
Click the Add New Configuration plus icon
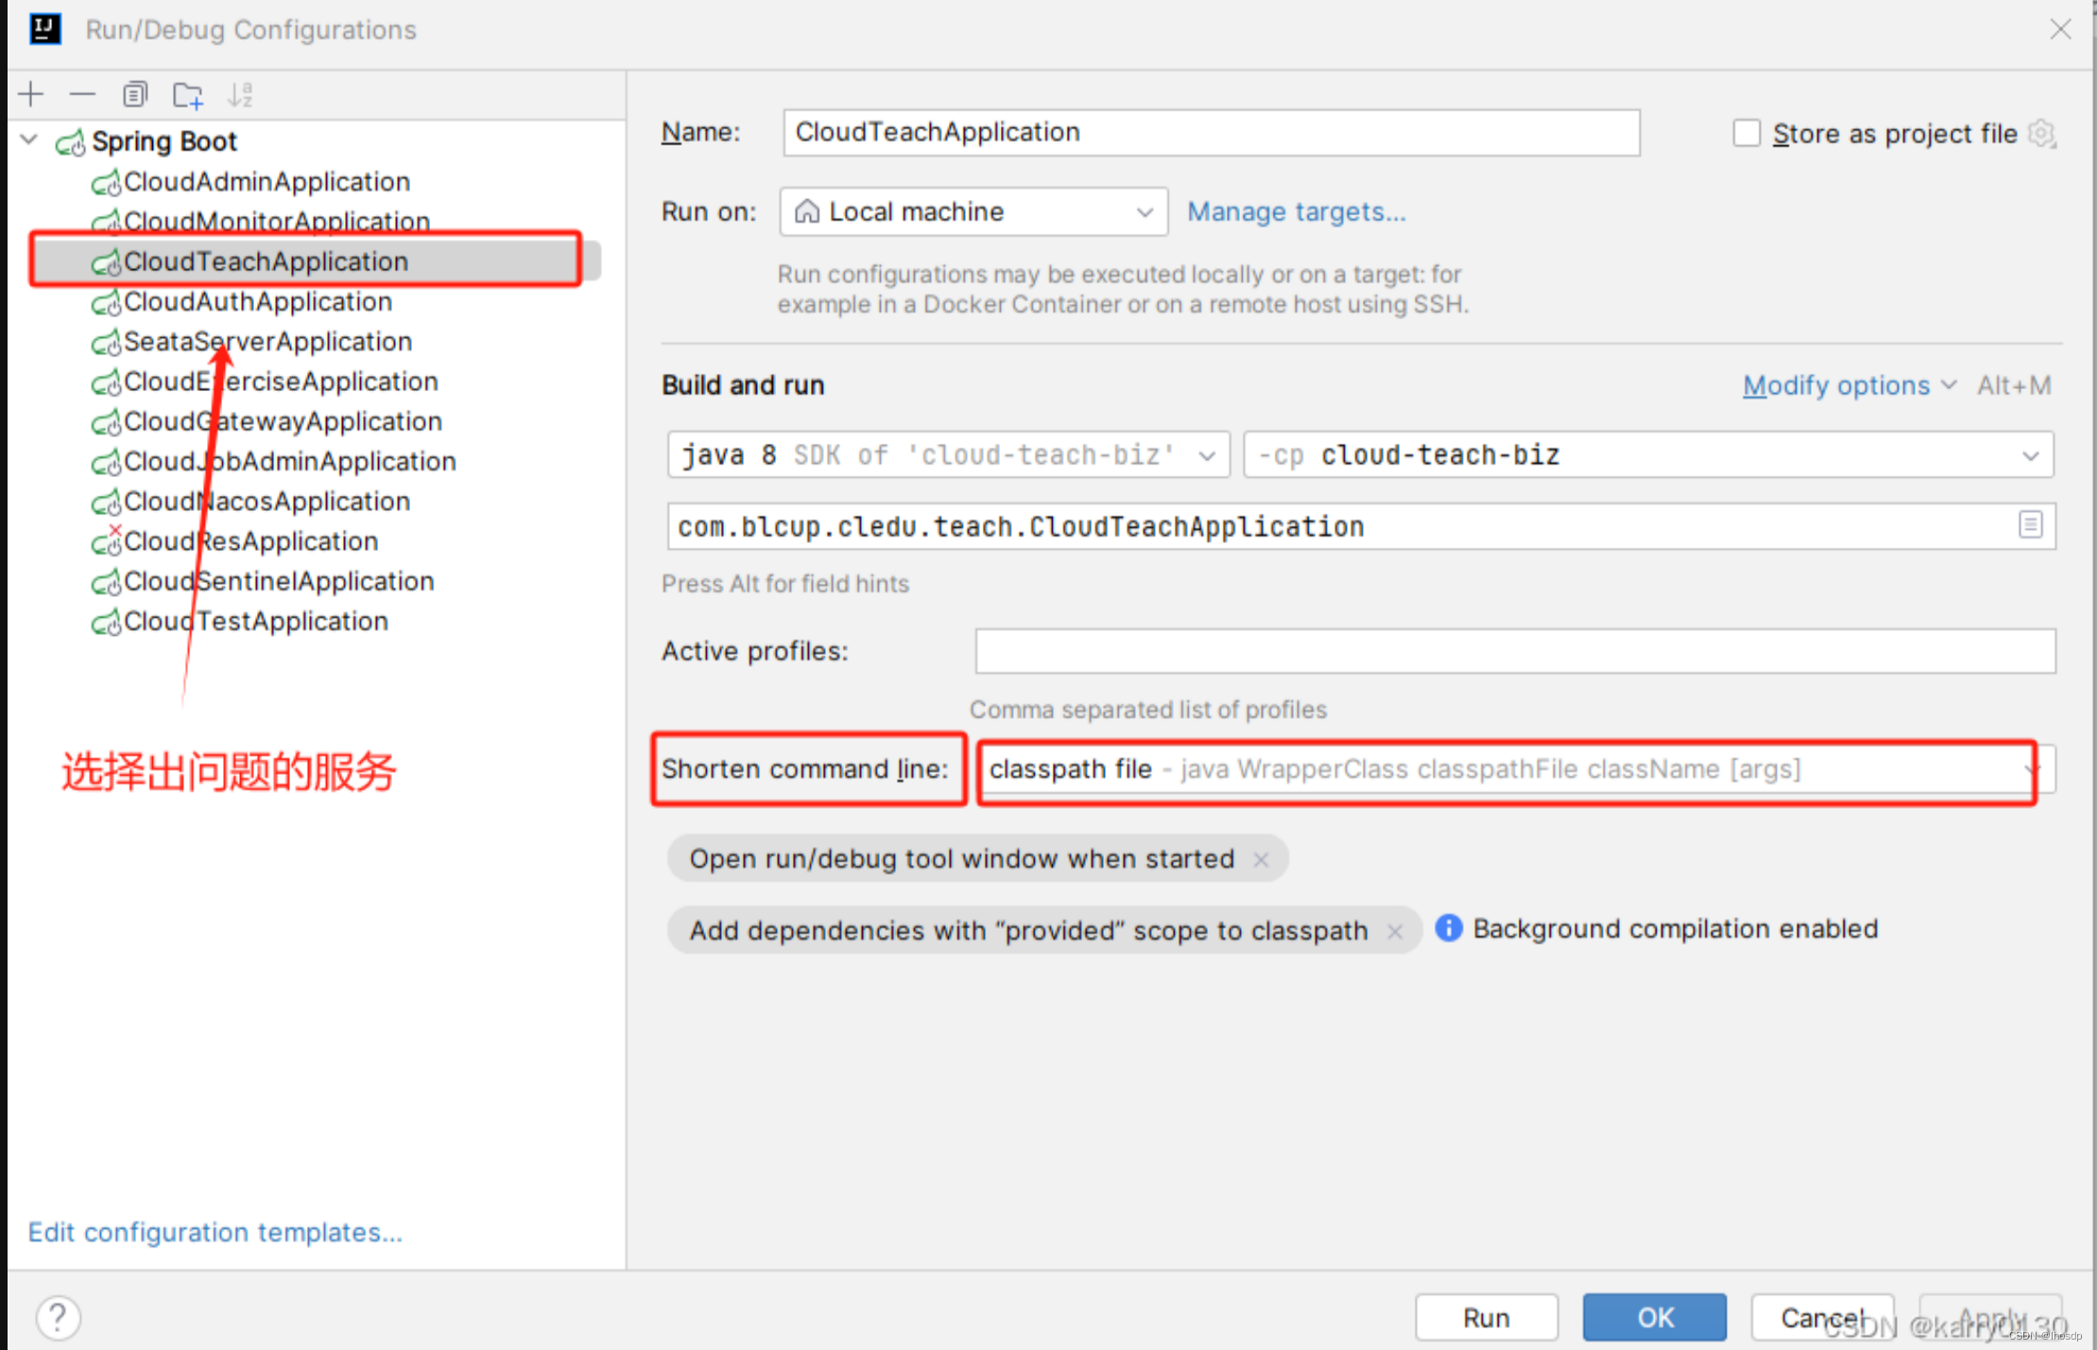pyautogui.click(x=31, y=94)
